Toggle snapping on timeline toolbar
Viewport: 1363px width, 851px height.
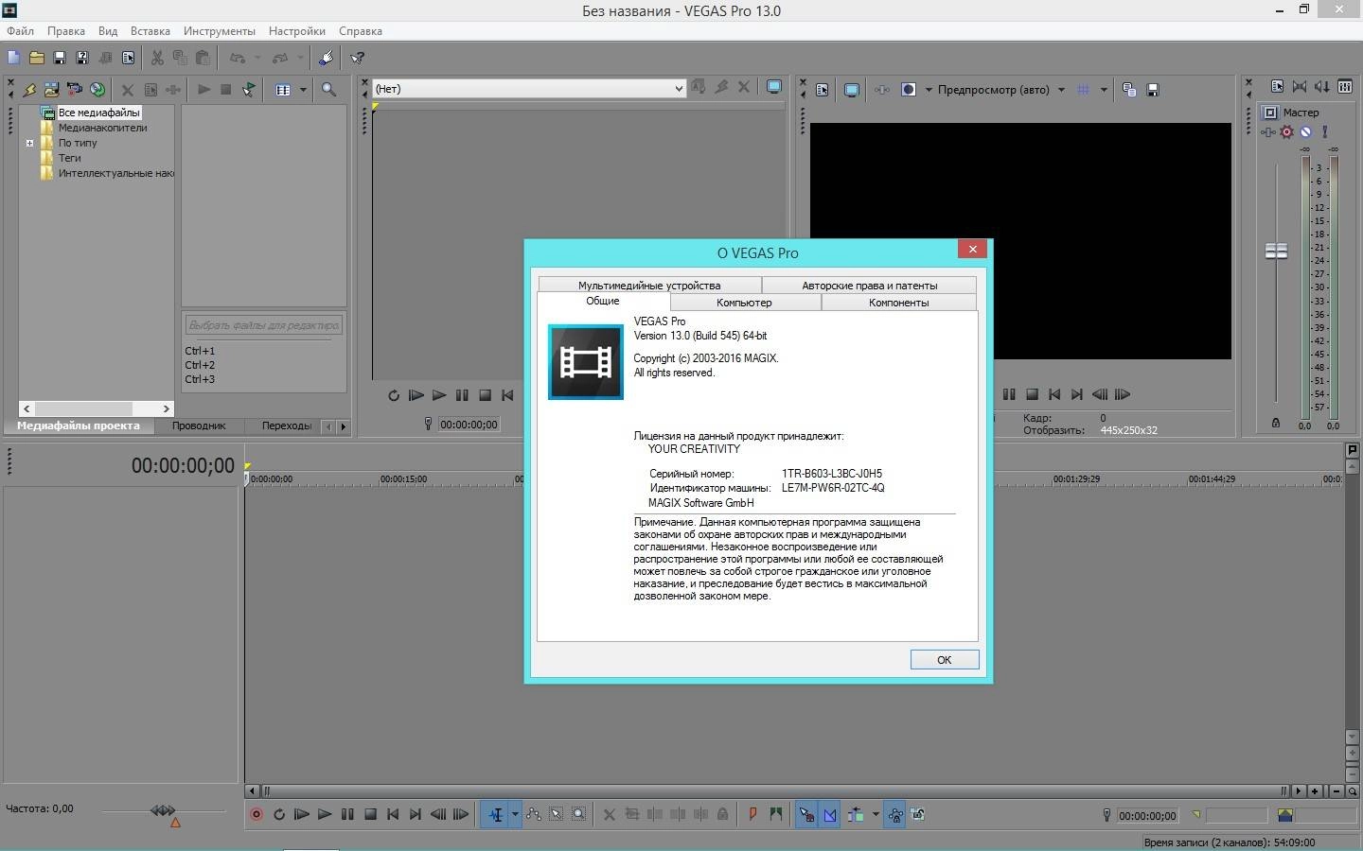(x=806, y=814)
